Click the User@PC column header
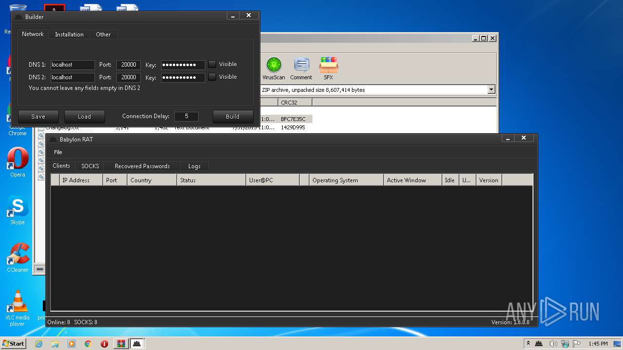 (x=273, y=180)
